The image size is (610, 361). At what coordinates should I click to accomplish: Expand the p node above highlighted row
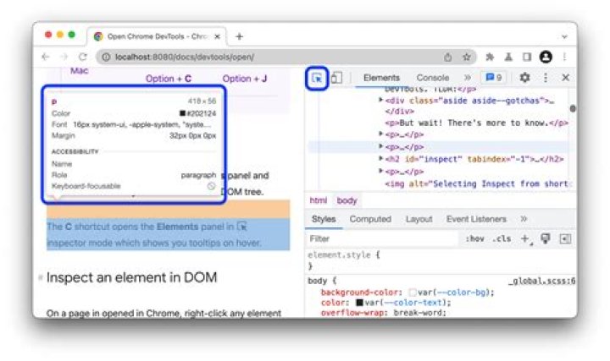381,134
